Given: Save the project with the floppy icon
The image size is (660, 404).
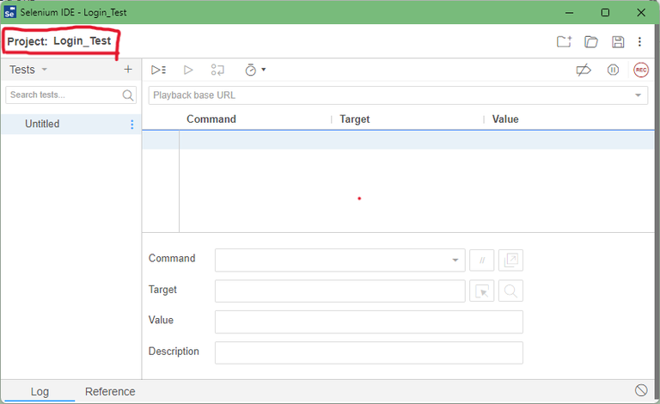Looking at the screenshot, I should (x=617, y=41).
